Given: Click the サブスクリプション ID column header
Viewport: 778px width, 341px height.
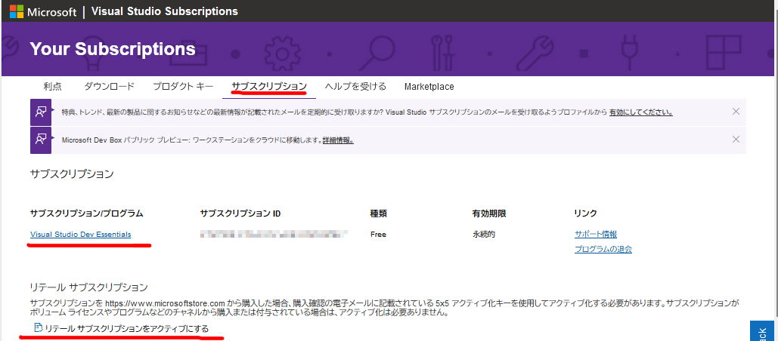Looking at the screenshot, I should coord(240,214).
